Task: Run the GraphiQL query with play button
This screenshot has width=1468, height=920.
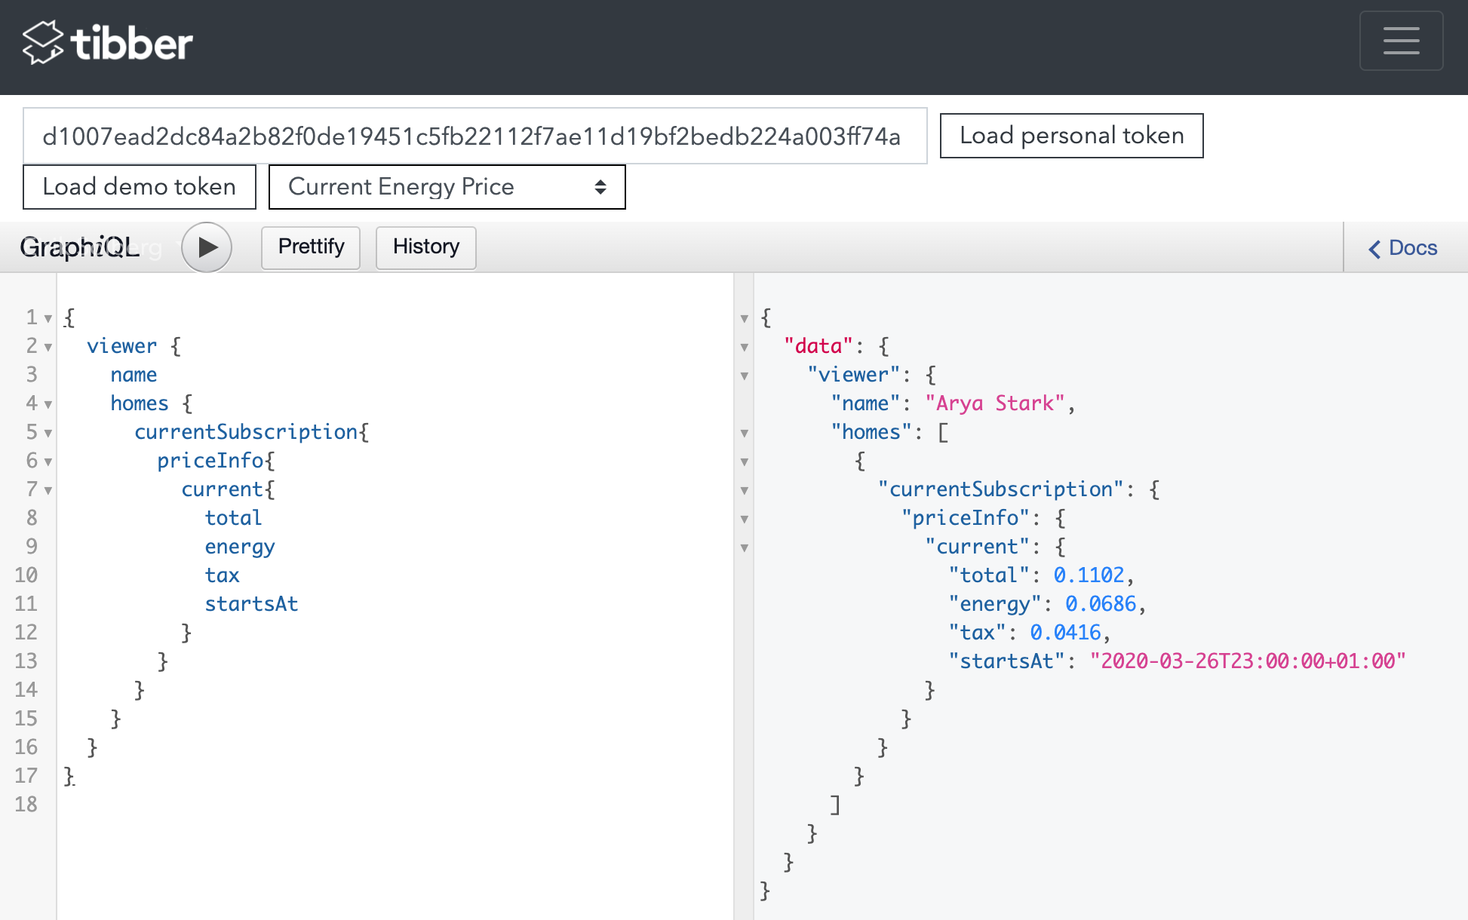Action: (x=206, y=247)
